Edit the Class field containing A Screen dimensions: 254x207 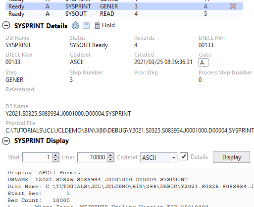(x=203, y=63)
